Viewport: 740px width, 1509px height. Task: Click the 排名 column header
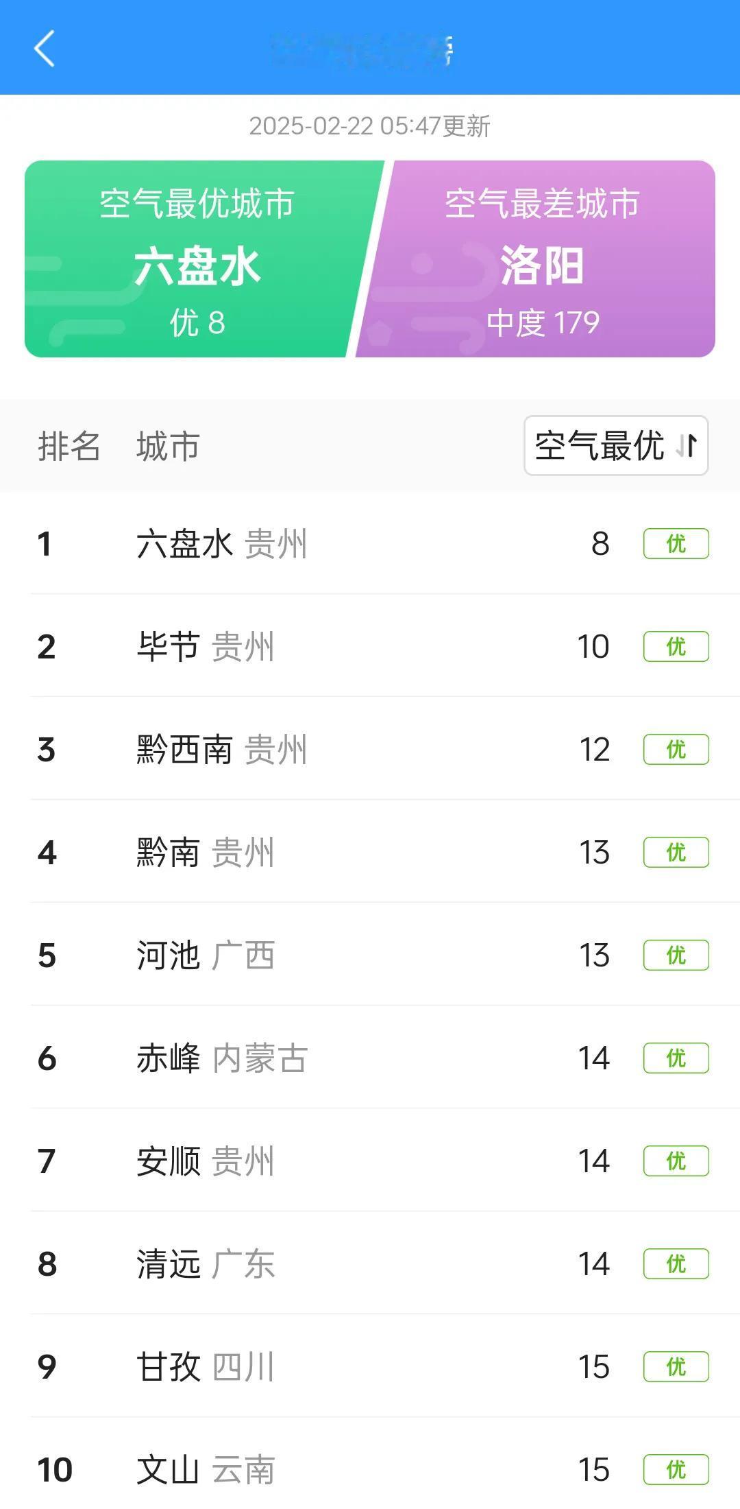69,447
